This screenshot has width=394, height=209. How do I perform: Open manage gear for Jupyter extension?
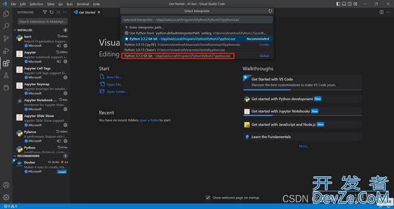click(65, 62)
